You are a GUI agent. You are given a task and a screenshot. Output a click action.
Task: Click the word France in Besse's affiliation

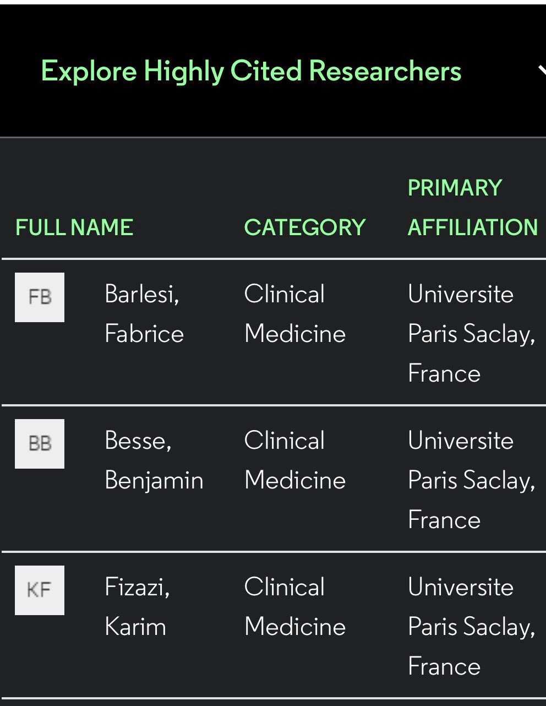tap(444, 520)
